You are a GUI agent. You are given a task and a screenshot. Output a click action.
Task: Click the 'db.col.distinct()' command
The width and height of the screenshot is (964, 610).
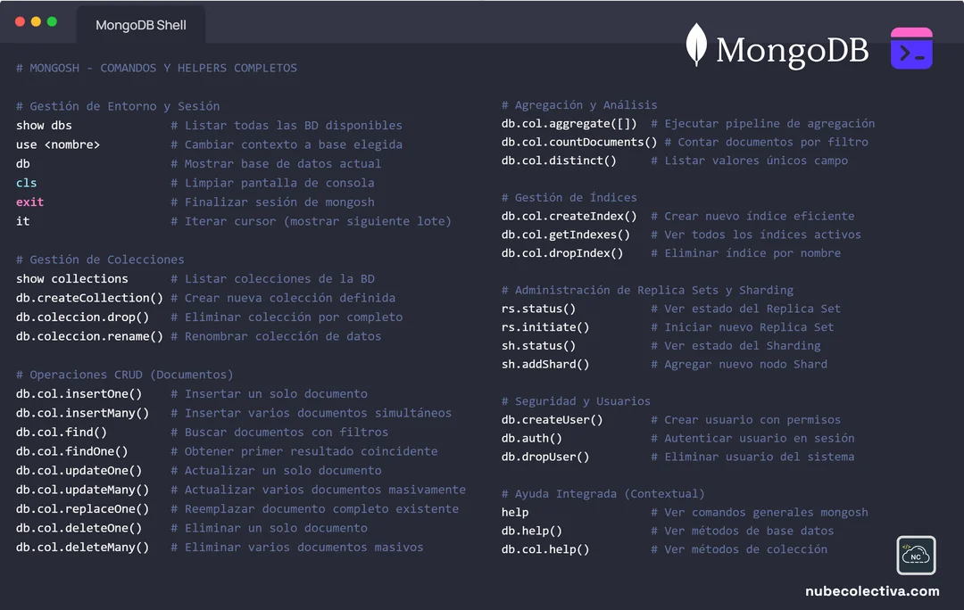[559, 161]
